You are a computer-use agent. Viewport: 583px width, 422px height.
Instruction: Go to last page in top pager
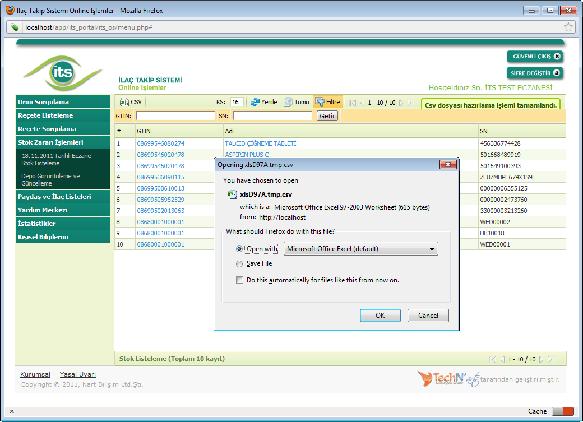click(x=411, y=103)
